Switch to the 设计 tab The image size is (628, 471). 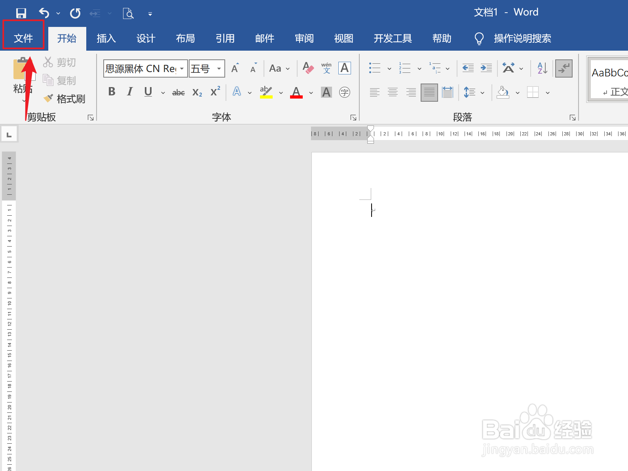pos(146,38)
